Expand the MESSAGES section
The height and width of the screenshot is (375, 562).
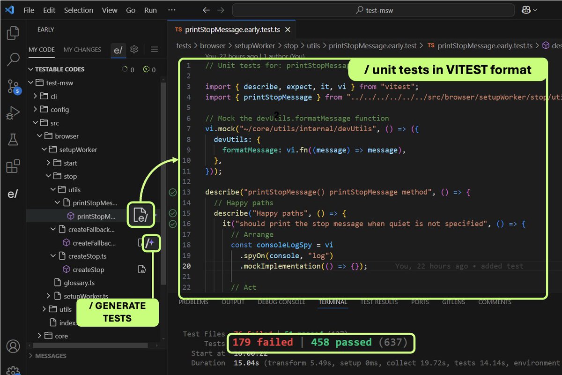(31, 356)
